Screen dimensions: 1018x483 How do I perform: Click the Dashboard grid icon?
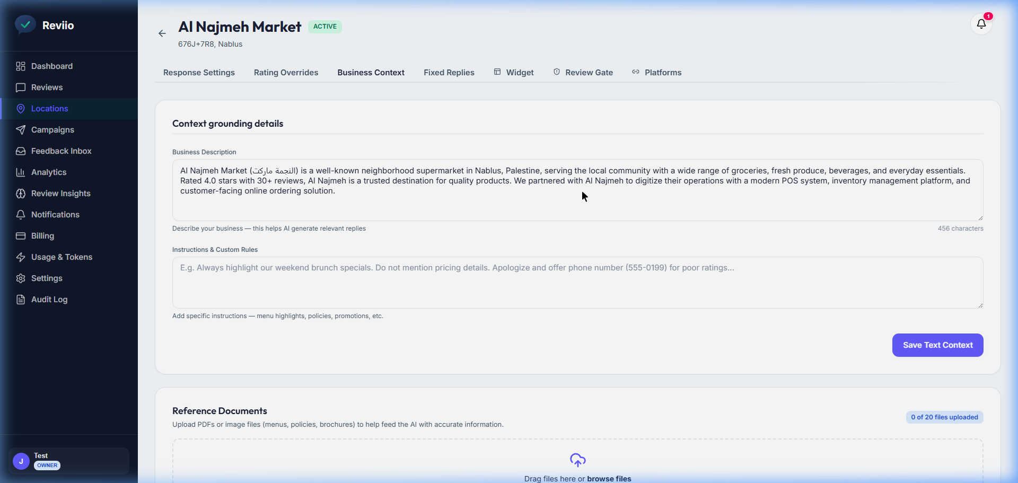(x=21, y=66)
